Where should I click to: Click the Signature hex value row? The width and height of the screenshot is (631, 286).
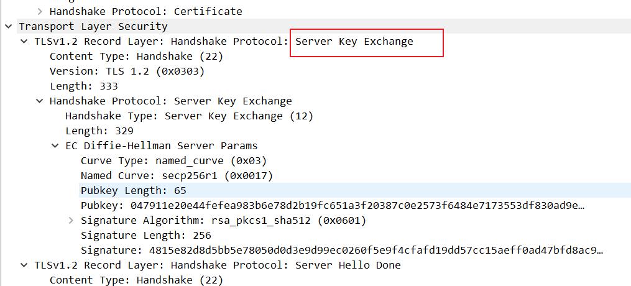(x=342, y=250)
